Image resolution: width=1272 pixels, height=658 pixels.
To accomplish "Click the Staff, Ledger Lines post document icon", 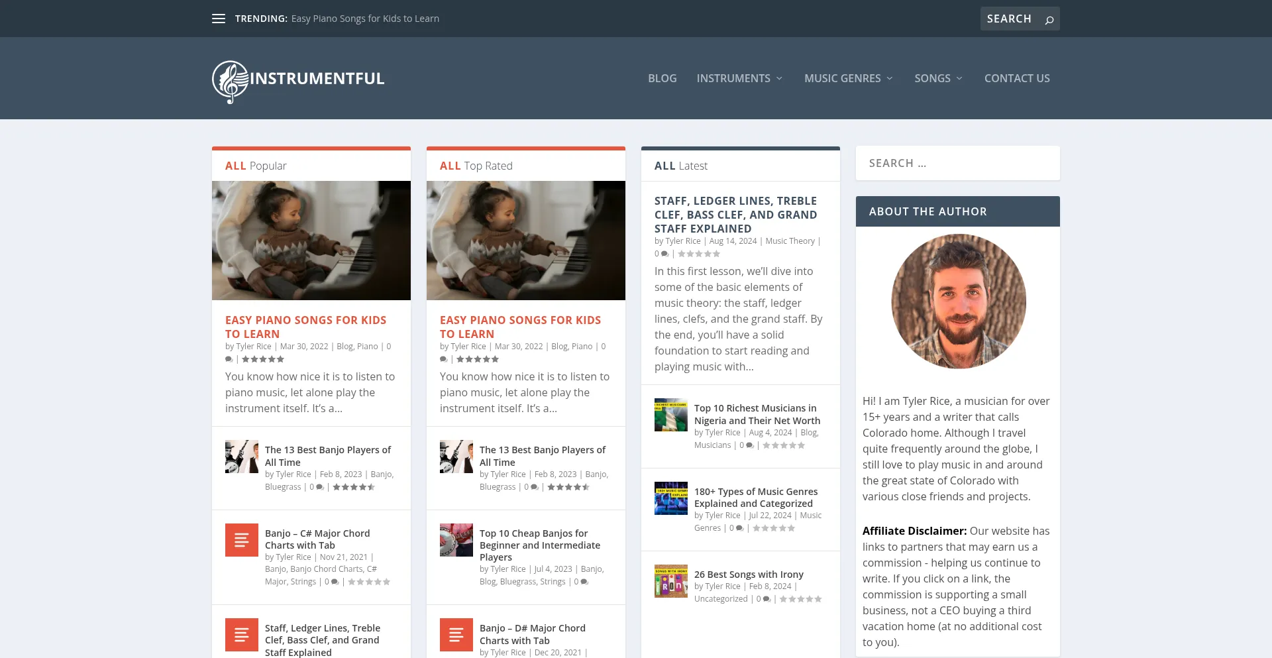I will coord(242,635).
